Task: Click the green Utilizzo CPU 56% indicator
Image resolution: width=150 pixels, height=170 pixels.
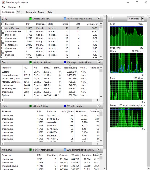Action: [31, 19]
